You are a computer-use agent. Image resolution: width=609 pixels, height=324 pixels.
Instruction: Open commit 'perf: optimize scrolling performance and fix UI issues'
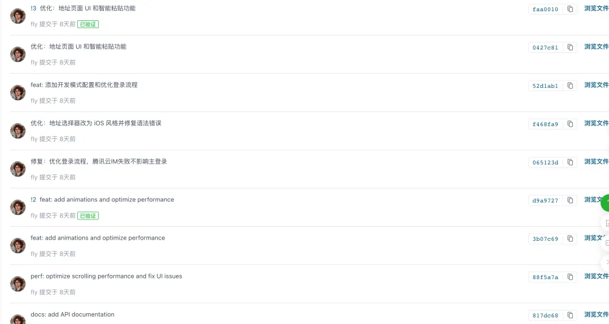pyautogui.click(x=106, y=276)
